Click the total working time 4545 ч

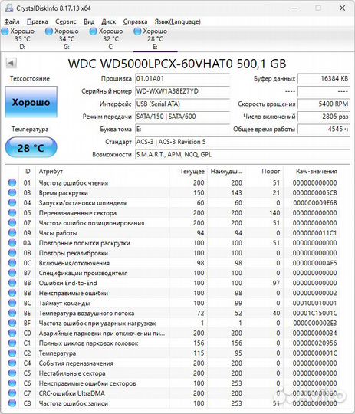[324, 129]
